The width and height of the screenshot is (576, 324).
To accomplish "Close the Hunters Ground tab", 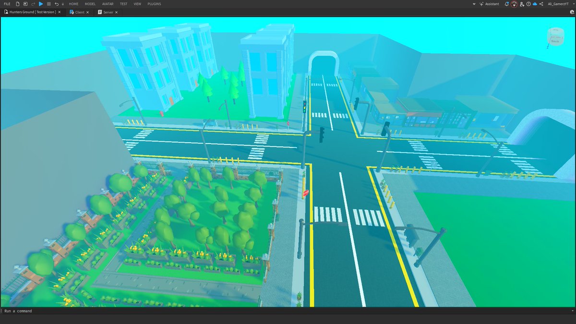I will tap(60, 12).
